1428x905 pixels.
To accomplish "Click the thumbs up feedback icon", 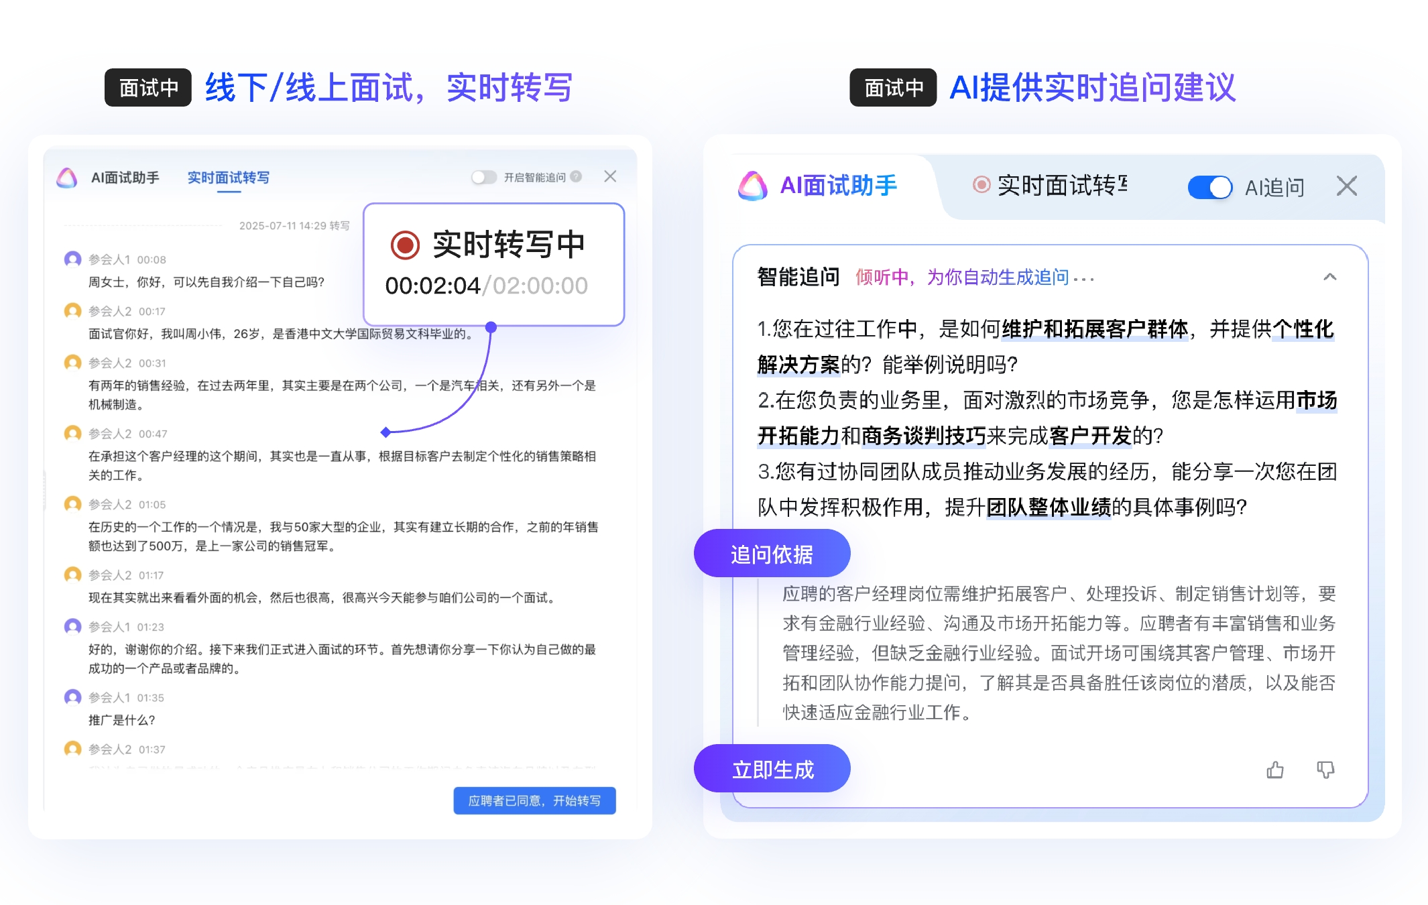I will pyautogui.click(x=1275, y=770).
